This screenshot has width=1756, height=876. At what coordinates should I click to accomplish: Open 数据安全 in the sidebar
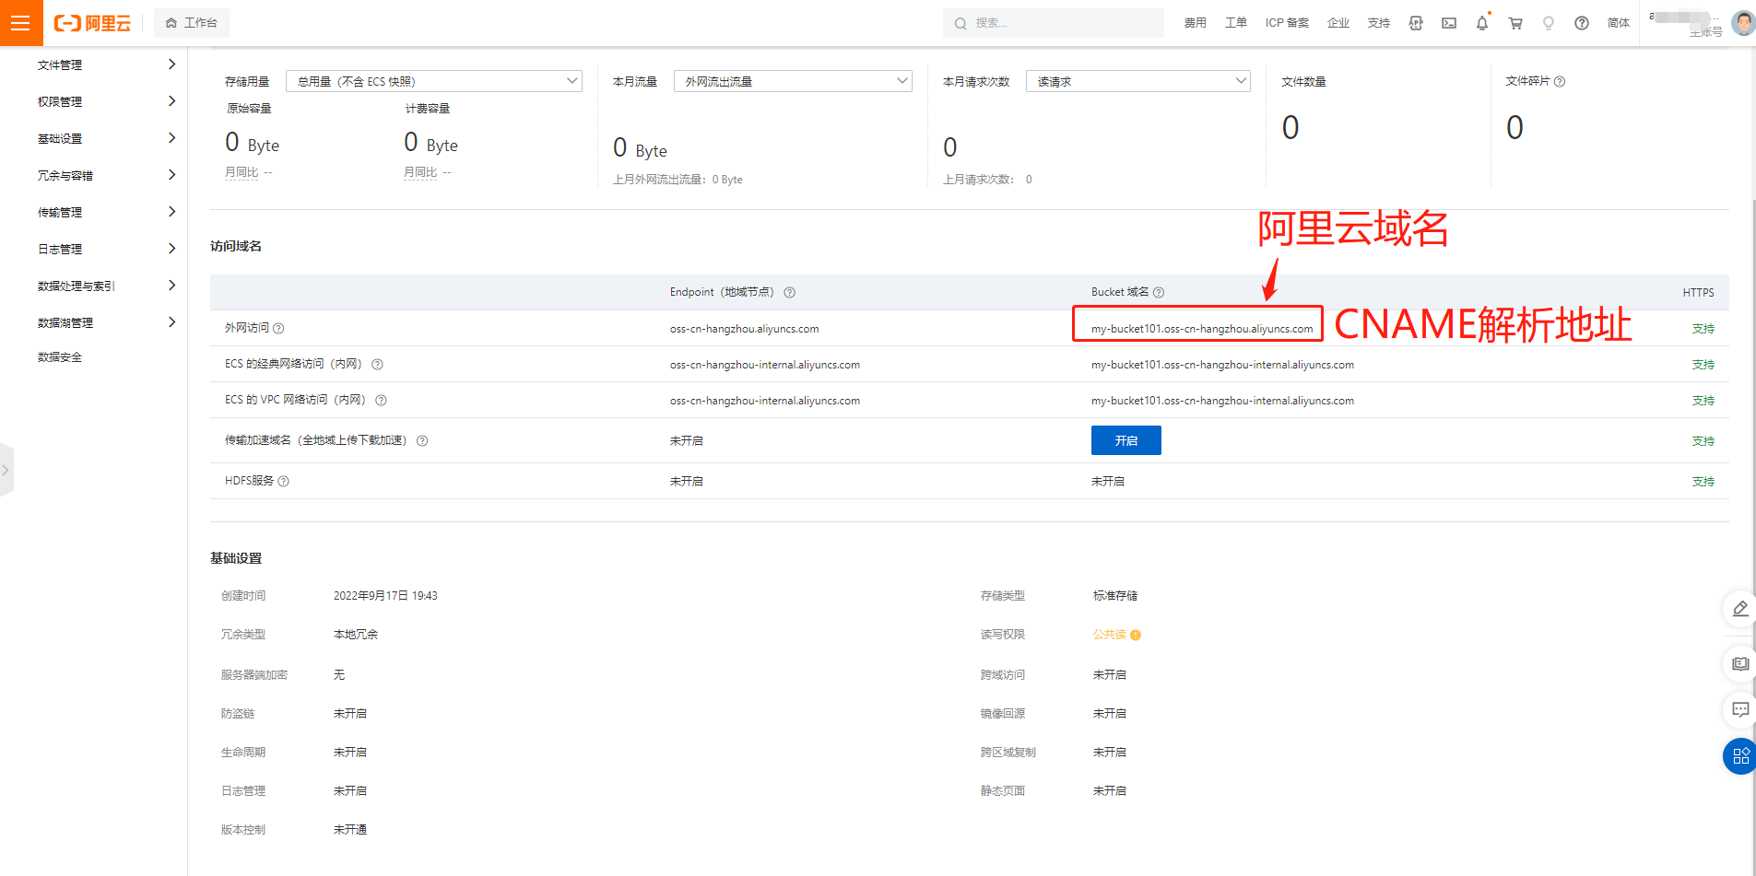click(x=60, y=357)
